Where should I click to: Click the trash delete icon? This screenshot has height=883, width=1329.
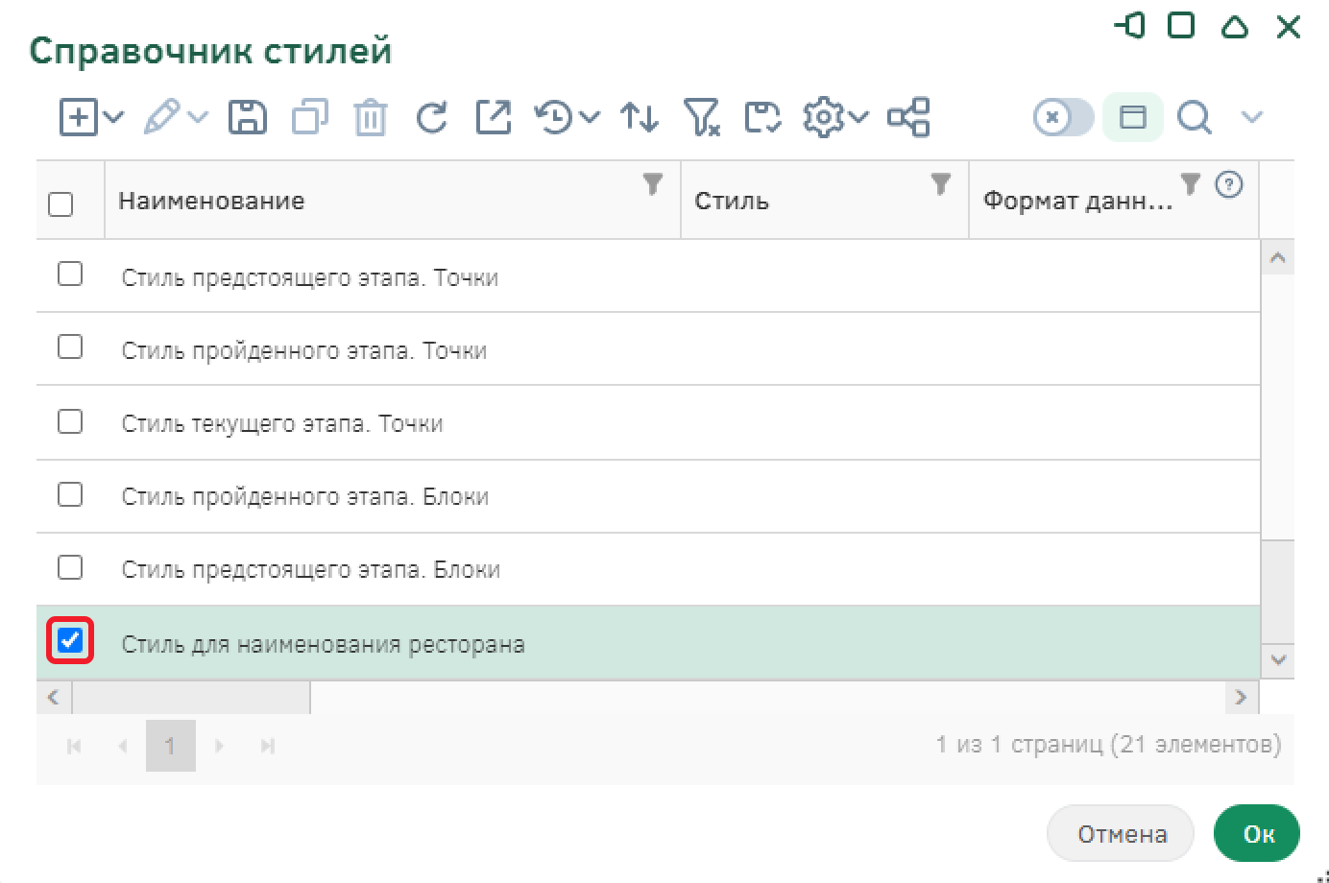point(370,118)
